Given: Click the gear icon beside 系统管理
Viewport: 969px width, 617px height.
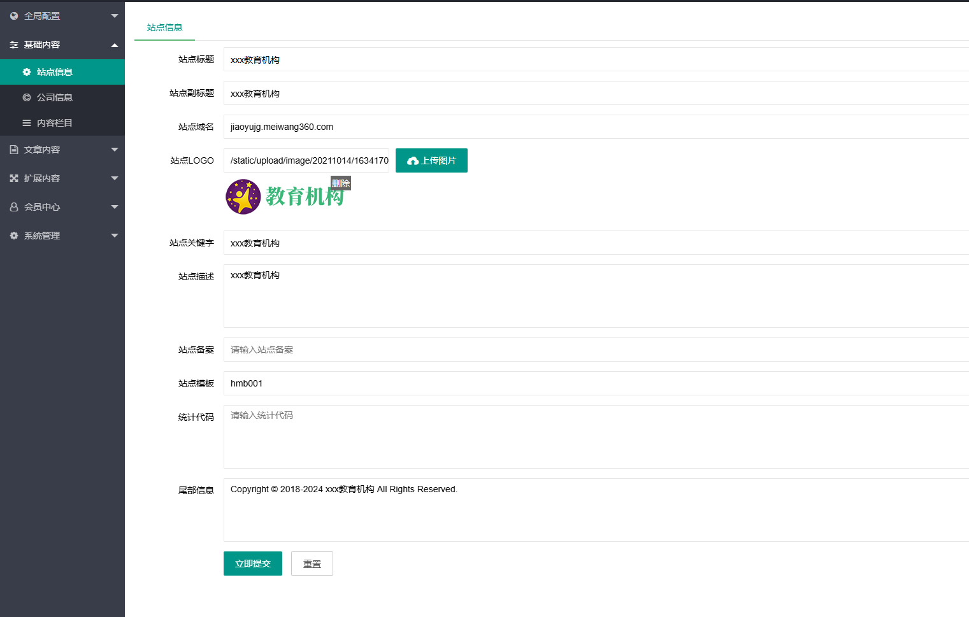Looking at the screenshot, I should coord(14,236).
